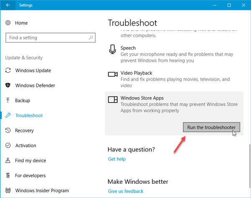This screenshot has width=251, height=198.
Task: Click the Get help link
Action: point(117,159)
